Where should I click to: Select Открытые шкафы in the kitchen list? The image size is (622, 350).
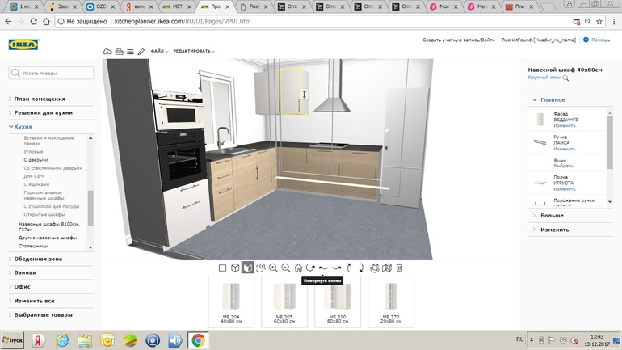coord(44,215)
